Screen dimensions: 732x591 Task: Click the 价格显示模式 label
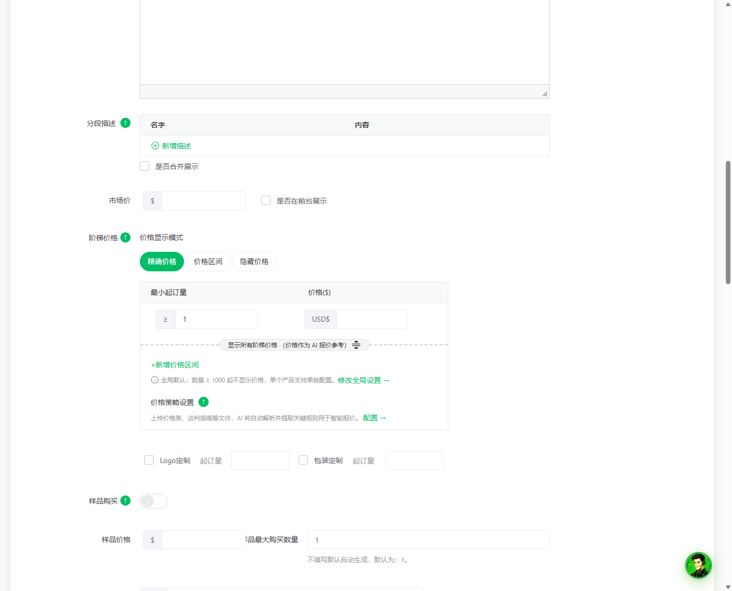161,237
